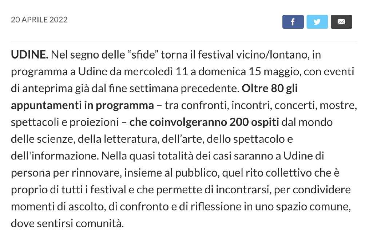Click the horizontal divider below the date

pyautogui.click(x=184, y=41)
